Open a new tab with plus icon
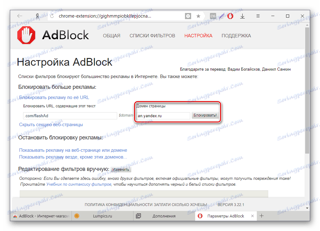320x231 pixels. (x=262, y=216)
